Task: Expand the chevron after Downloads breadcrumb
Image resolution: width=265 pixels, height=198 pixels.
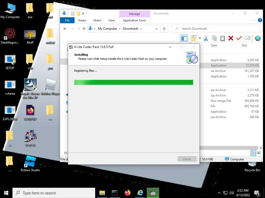Action: [x=141, y=29]
